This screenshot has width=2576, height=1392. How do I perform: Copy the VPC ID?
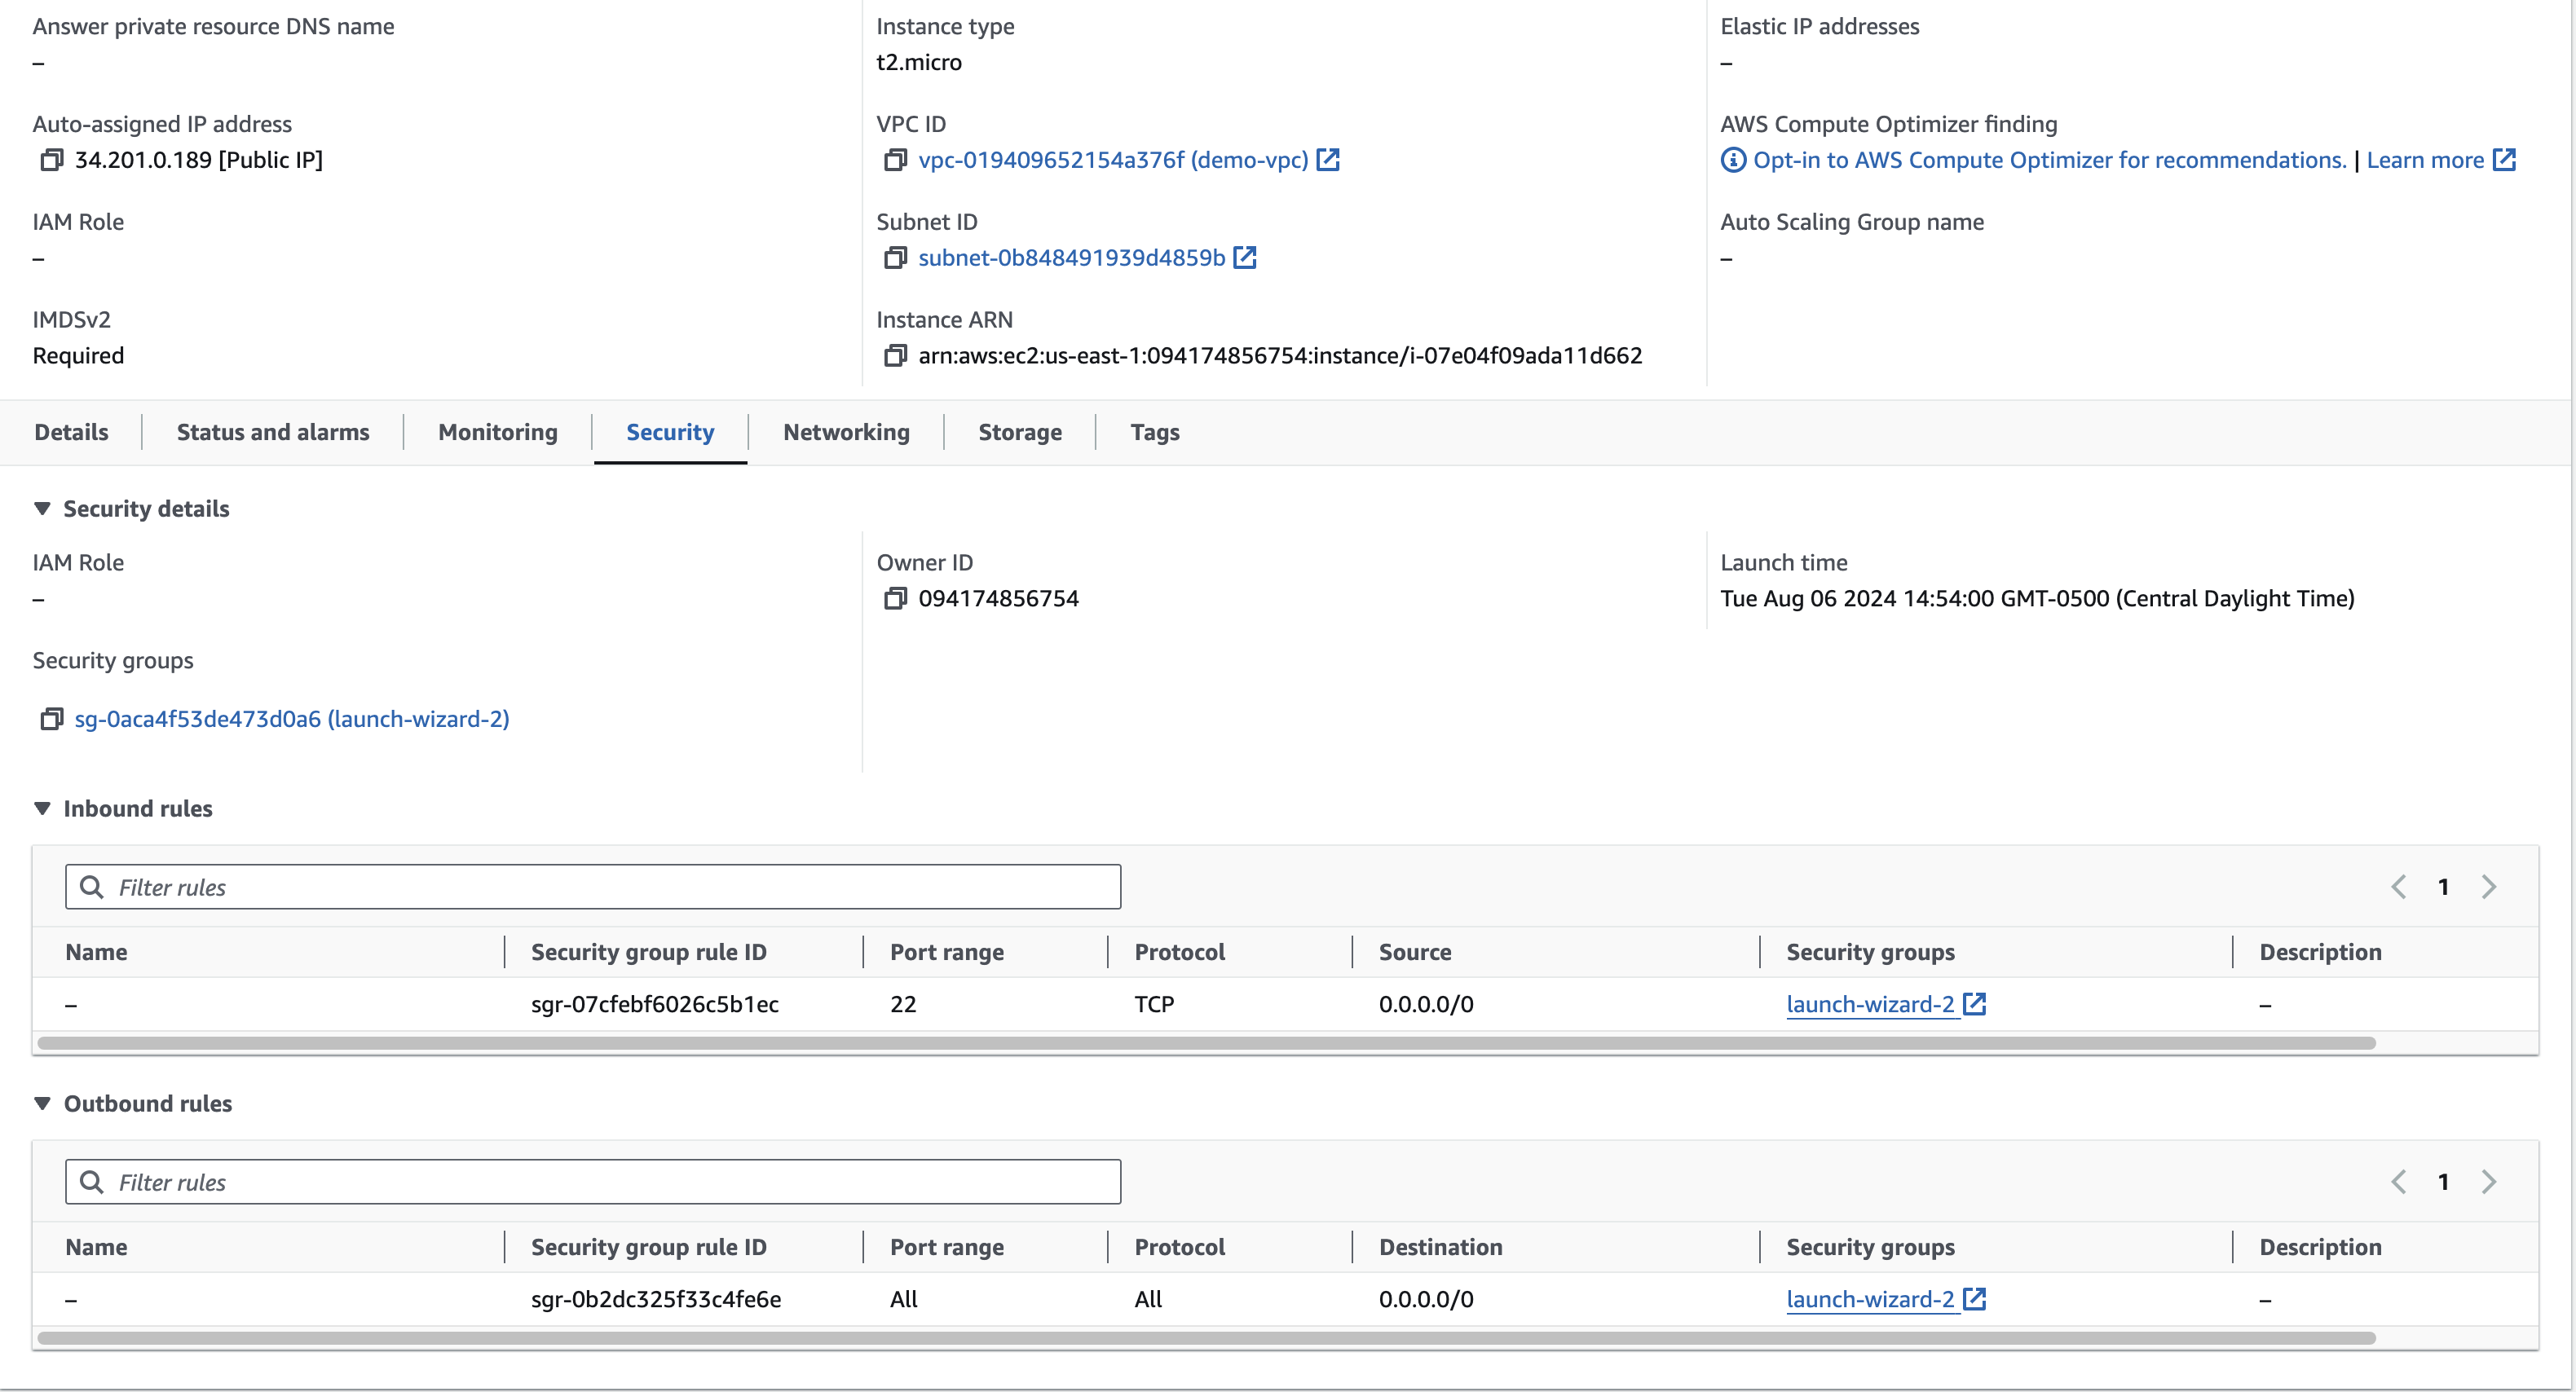coord(896,160)
